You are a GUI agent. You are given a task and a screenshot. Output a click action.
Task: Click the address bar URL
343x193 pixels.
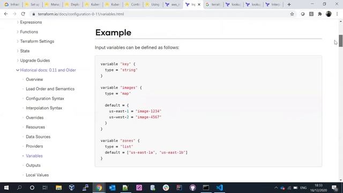click(x=81, y=14)
